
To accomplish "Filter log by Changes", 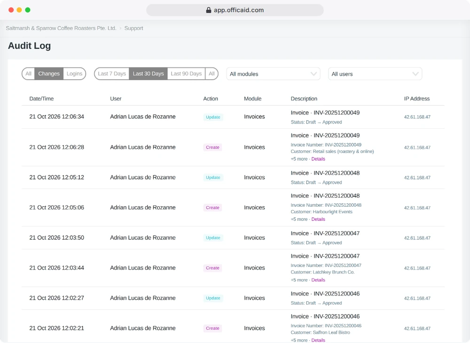I will click(x=49, y=74).
